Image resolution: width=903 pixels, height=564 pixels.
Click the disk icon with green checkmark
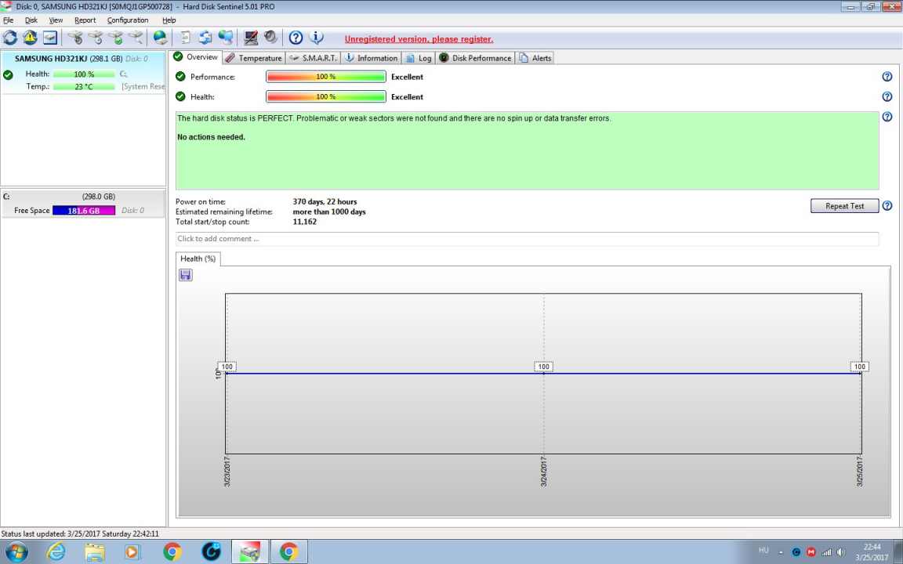point(115,38)
